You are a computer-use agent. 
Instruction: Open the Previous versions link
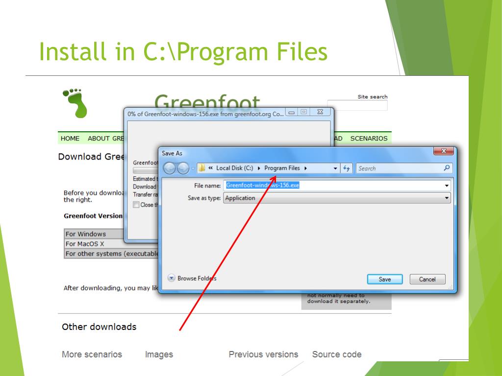(x=263, y=354)
